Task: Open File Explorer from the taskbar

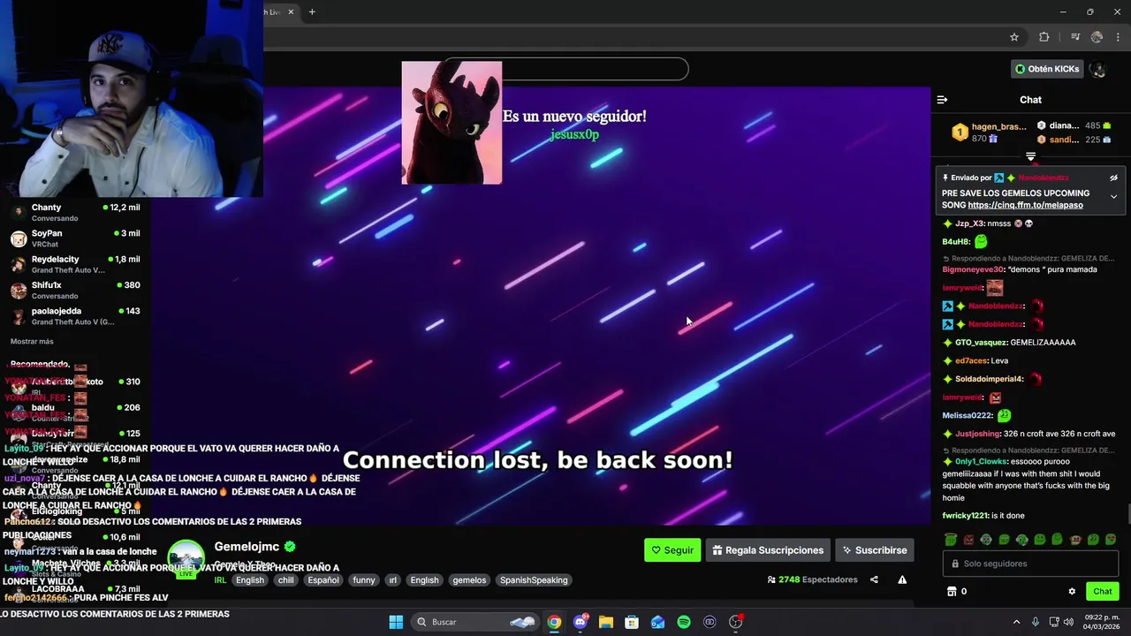Action: click(605, 622)
